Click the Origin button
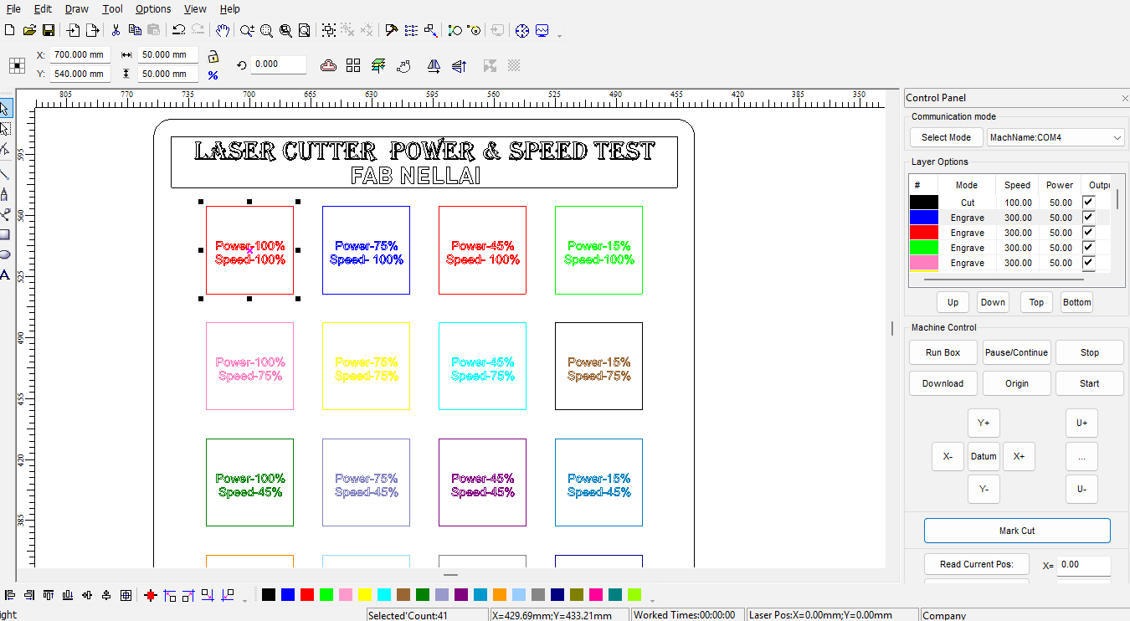Viewport: 1130px width, 621px height. pos(1017,383)
